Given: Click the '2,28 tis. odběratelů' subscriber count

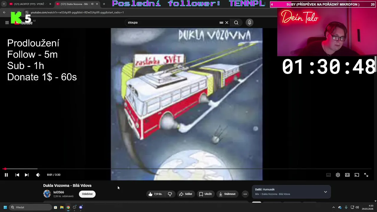Looking at the screenshot, I should point(63,196).
